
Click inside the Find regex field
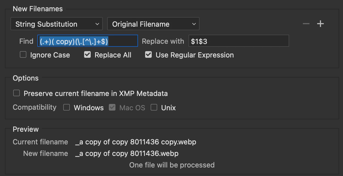click(x=87, y=41)
